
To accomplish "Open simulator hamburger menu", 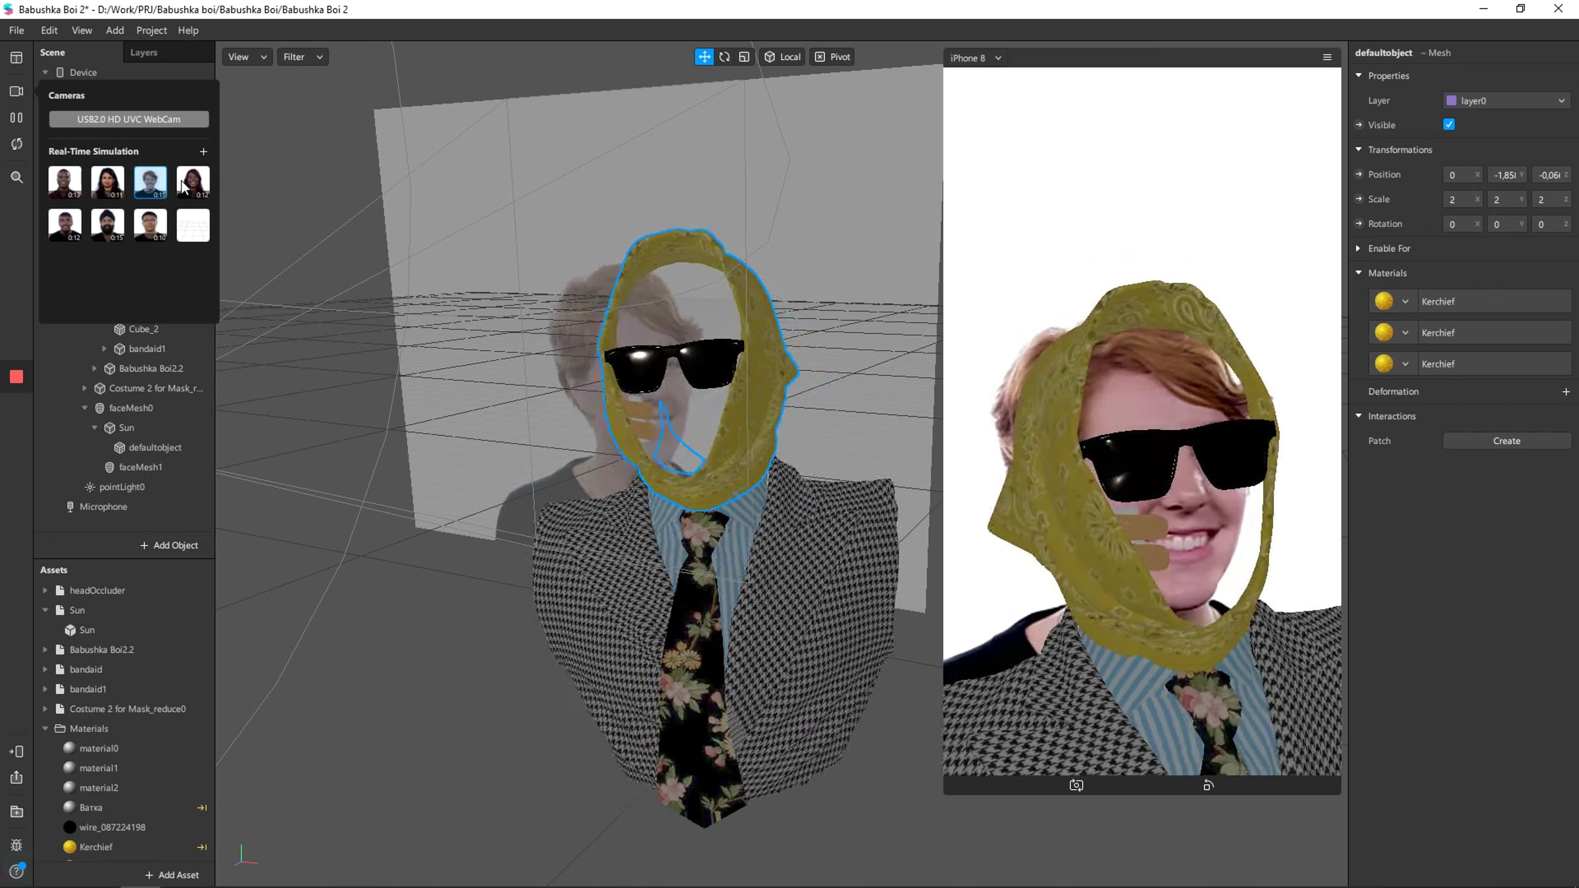I will point(1327,58).
